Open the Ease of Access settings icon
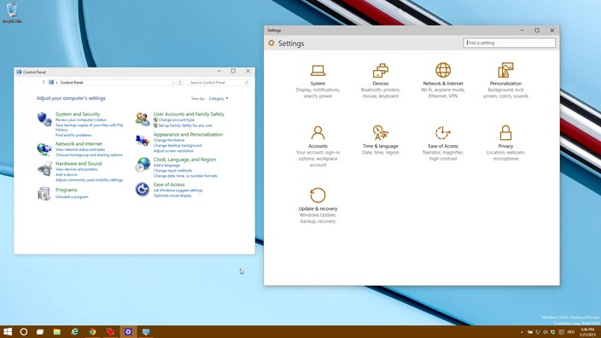This screenshot has height=338, width=601. (x=443, y=133)
